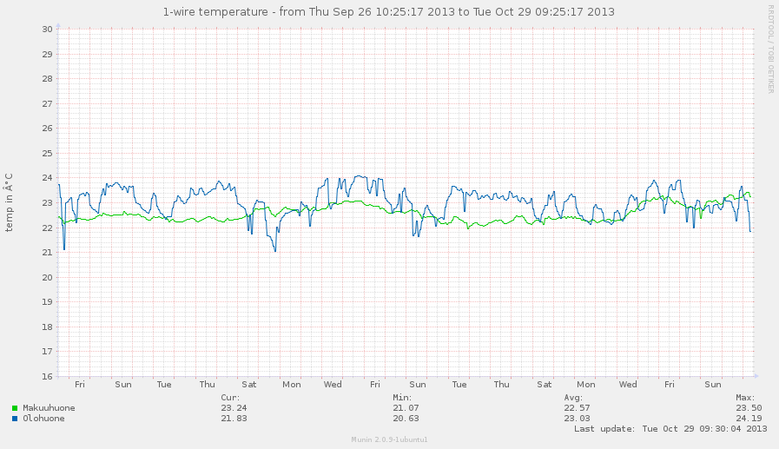Screen dimensions: 779x449
Task: Click the Avg: column header
Action: 573,397
